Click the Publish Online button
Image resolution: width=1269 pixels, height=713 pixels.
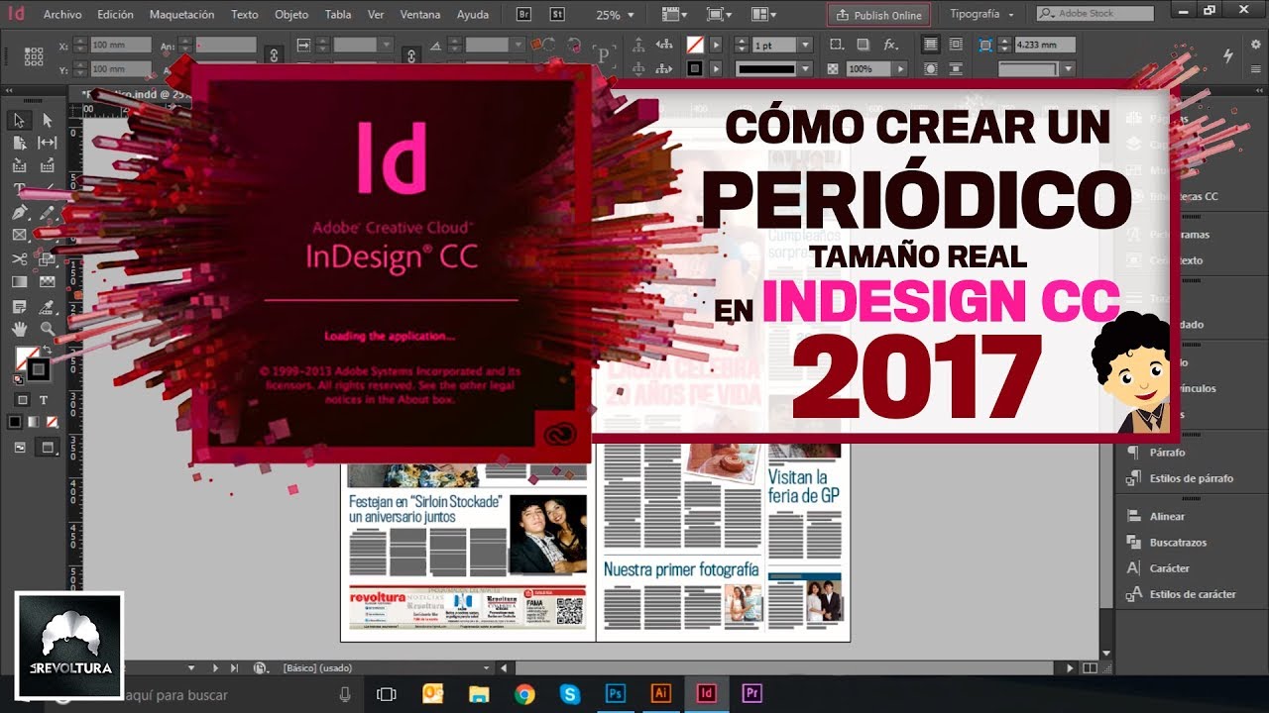pos(878,15)
